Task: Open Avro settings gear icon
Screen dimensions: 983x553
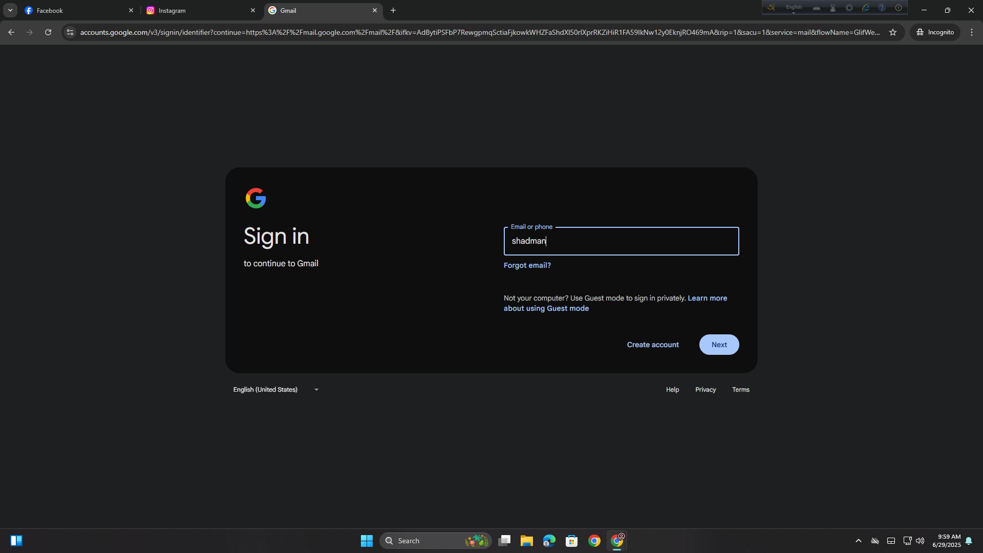Action: click(849, 8)
